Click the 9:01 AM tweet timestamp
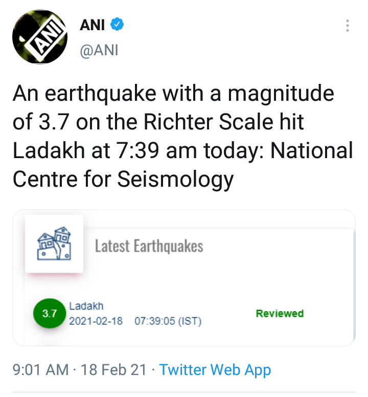Image resolution: width=368 pixels, height=397 pixels. click(x=40, y=369)
